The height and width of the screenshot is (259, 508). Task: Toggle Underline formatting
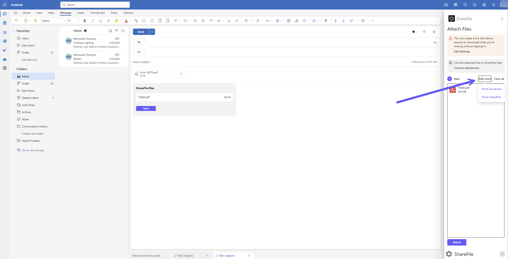click(x=101, y=21)
